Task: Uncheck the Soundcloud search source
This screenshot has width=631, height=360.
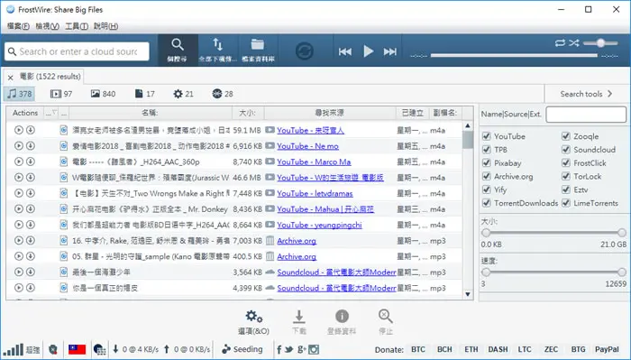Action: [x=566, y=150]
